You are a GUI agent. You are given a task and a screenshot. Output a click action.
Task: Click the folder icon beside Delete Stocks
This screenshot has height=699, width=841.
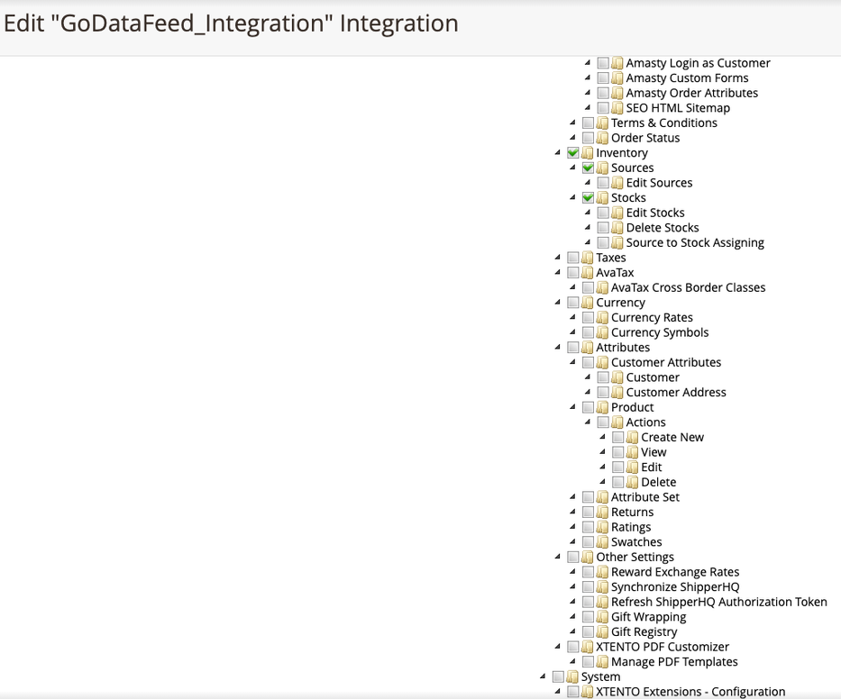pos(617,228)
